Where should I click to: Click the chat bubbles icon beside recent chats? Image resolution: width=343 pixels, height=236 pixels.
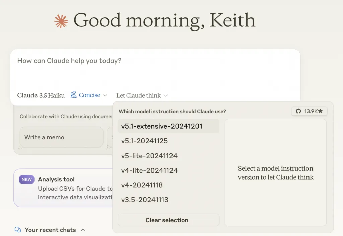(x=18, y=230)
